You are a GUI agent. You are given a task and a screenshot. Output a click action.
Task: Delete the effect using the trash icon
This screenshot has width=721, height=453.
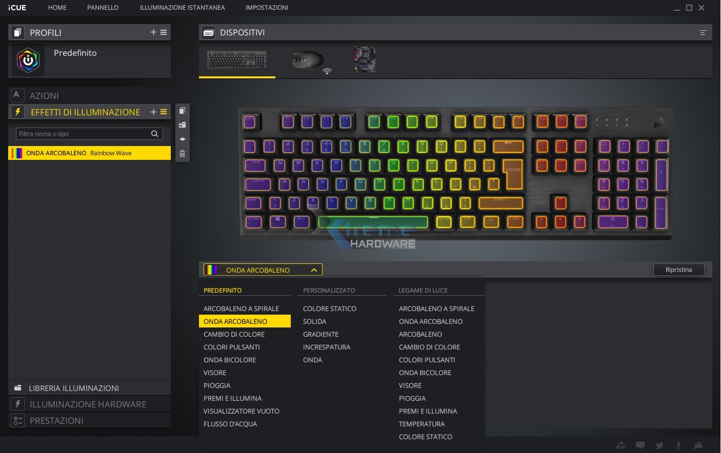pos(182,154)
